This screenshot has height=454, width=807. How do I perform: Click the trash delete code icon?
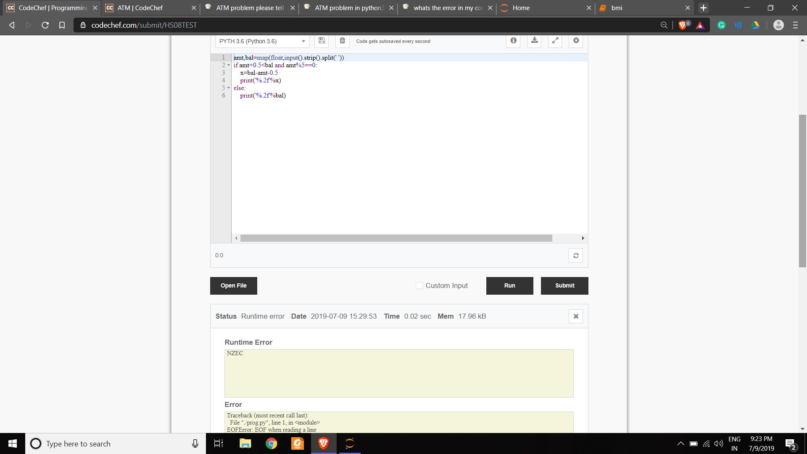[342, 41]
